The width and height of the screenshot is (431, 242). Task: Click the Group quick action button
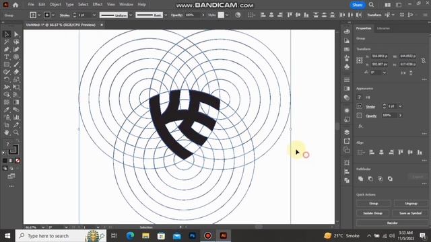pos(373,203)
